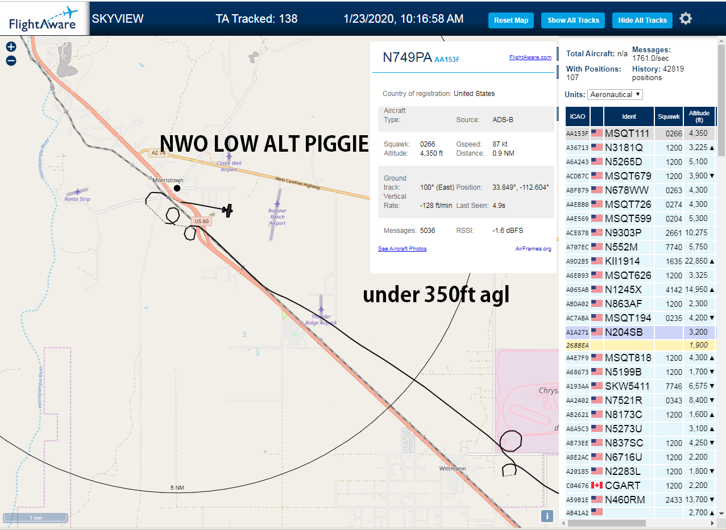726x530 pixels.
Task: Select the N5265D aircraft row
Action: pos(640,162)
